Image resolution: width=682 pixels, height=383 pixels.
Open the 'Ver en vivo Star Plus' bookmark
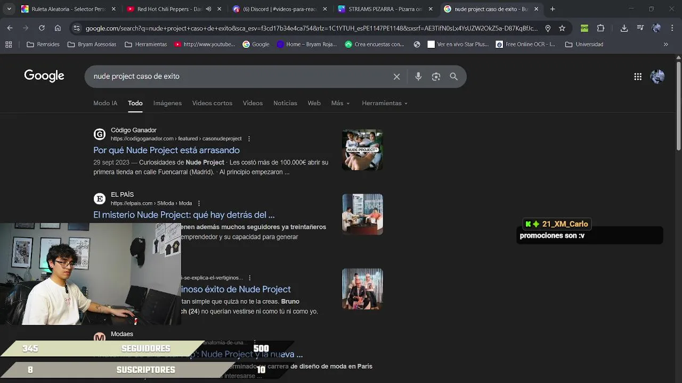point(458,44)
